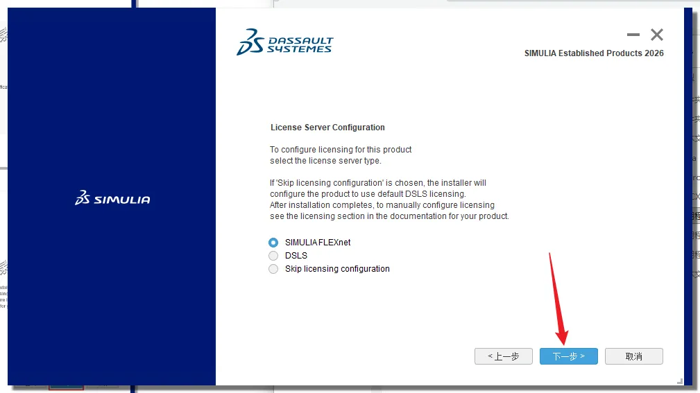Select Skip licensing configuration option

coord(273,269)
